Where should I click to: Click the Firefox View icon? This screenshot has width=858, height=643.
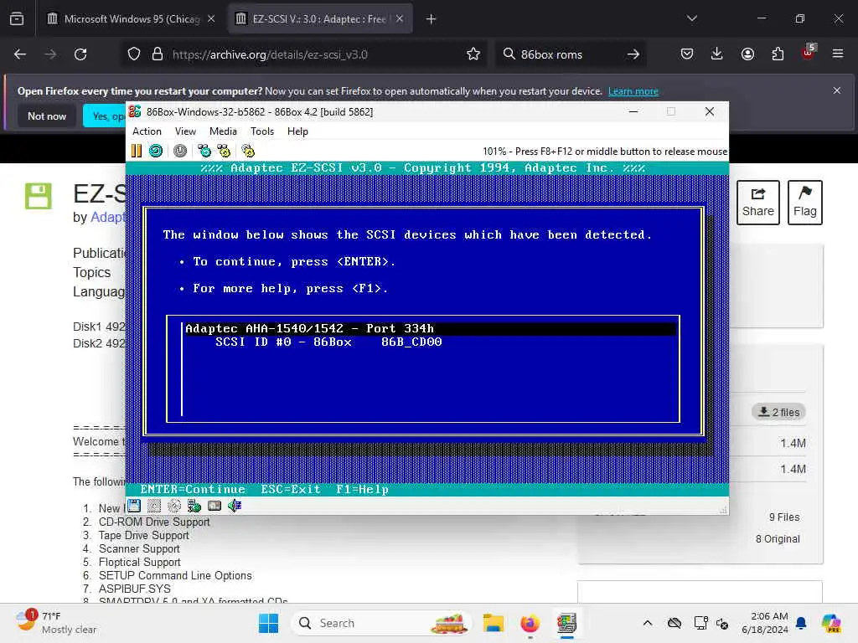coord(17,19)
